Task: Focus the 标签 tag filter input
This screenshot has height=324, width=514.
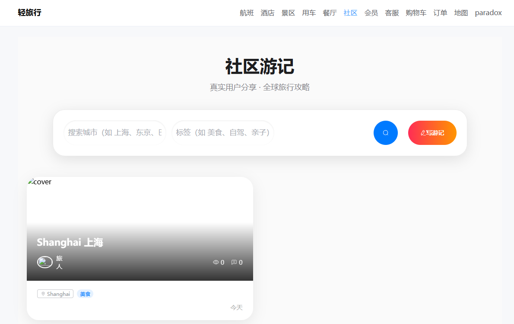Action: pos(222,133)
